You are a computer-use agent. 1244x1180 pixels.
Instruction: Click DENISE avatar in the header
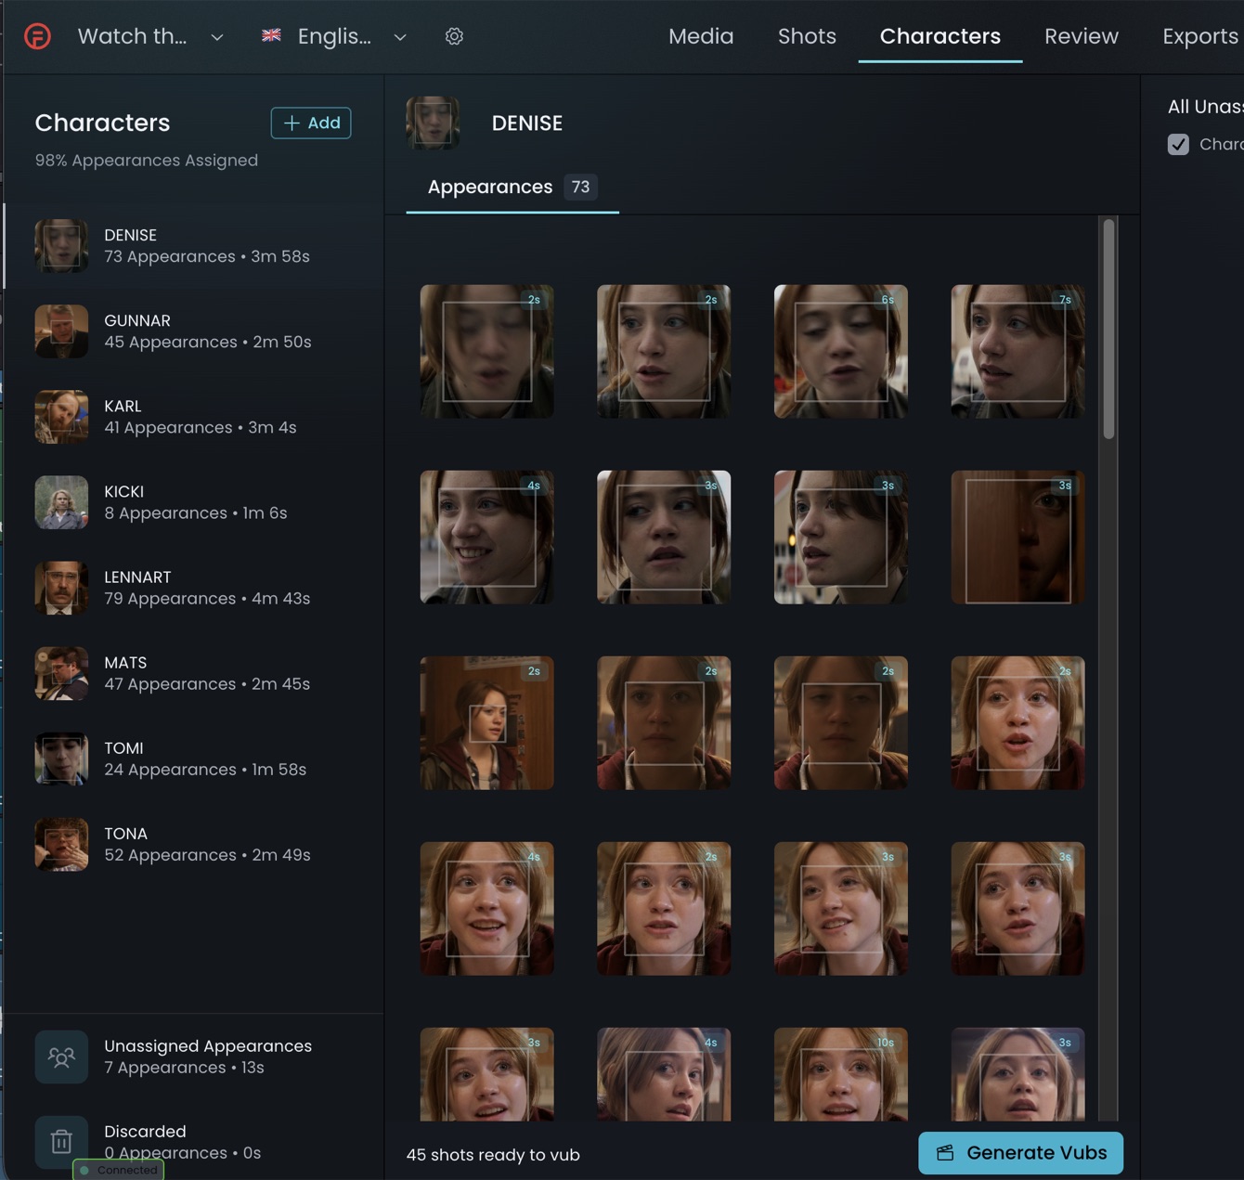(x=433, y=123)
